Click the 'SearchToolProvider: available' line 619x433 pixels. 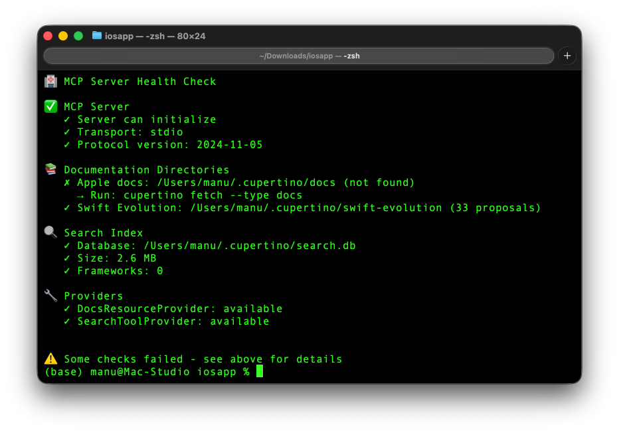click(x=173, y=321)
